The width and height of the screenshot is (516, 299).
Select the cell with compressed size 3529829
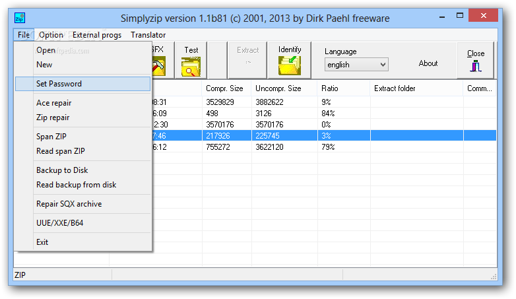tap(227, 102)
